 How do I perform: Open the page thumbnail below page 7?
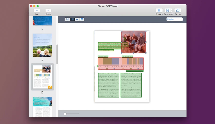pyautogui.click(x=42, y=107)
